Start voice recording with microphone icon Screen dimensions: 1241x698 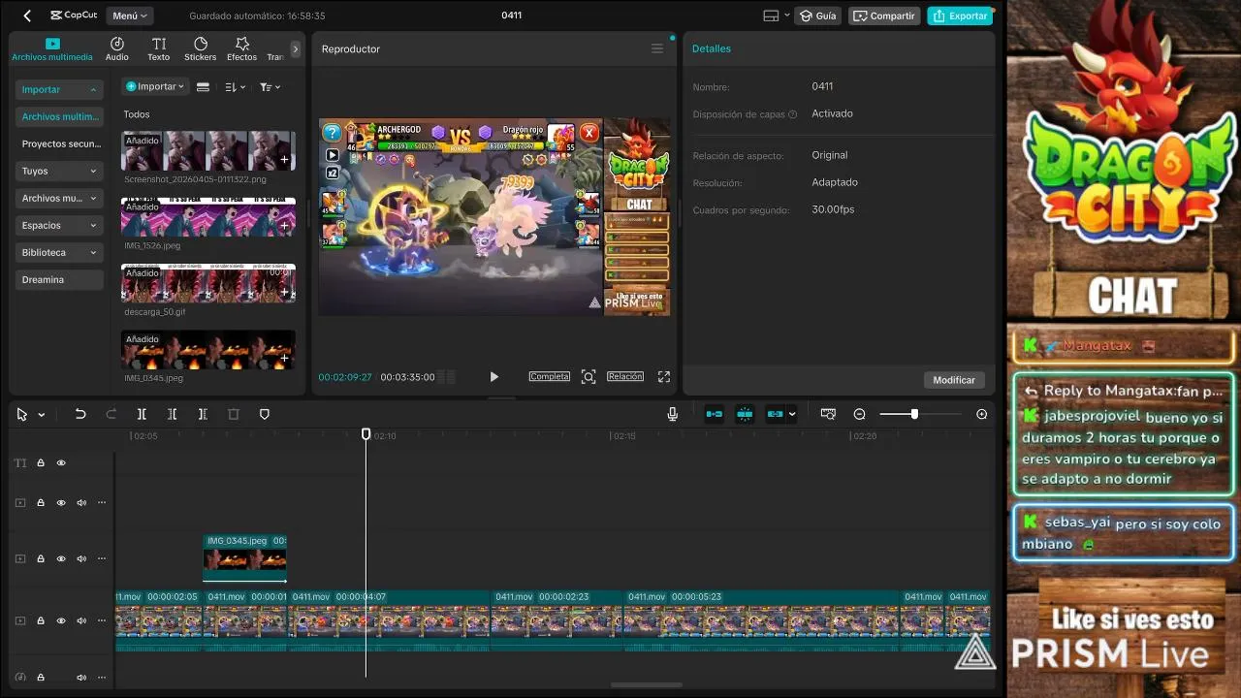pyautogui.click(x=672, y=414)
